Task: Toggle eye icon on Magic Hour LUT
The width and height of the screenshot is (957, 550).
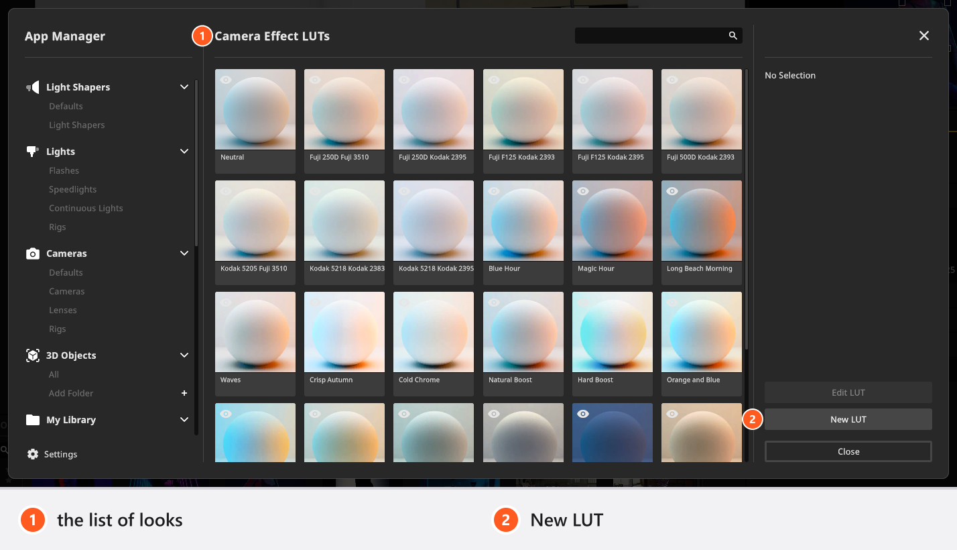Action: 583,191
